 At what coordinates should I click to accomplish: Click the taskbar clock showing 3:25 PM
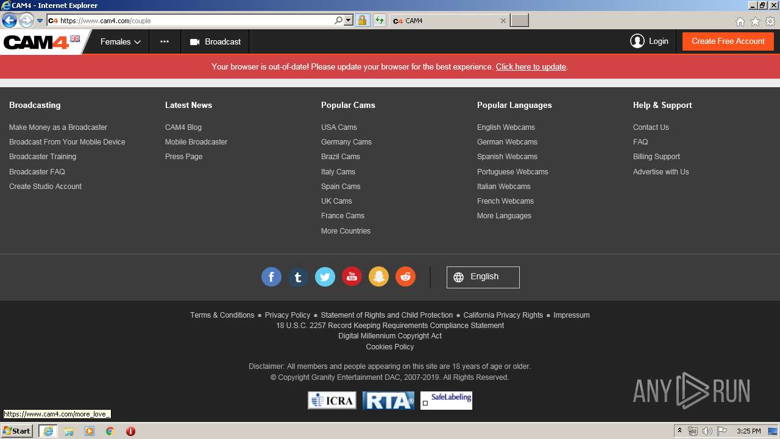748,431
